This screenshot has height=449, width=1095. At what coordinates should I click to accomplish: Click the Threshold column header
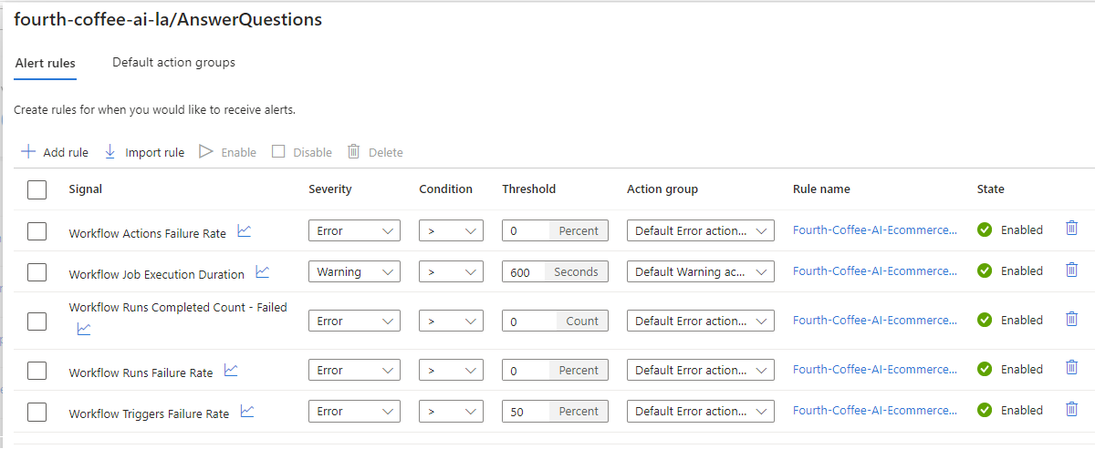[x=529, y=189]
